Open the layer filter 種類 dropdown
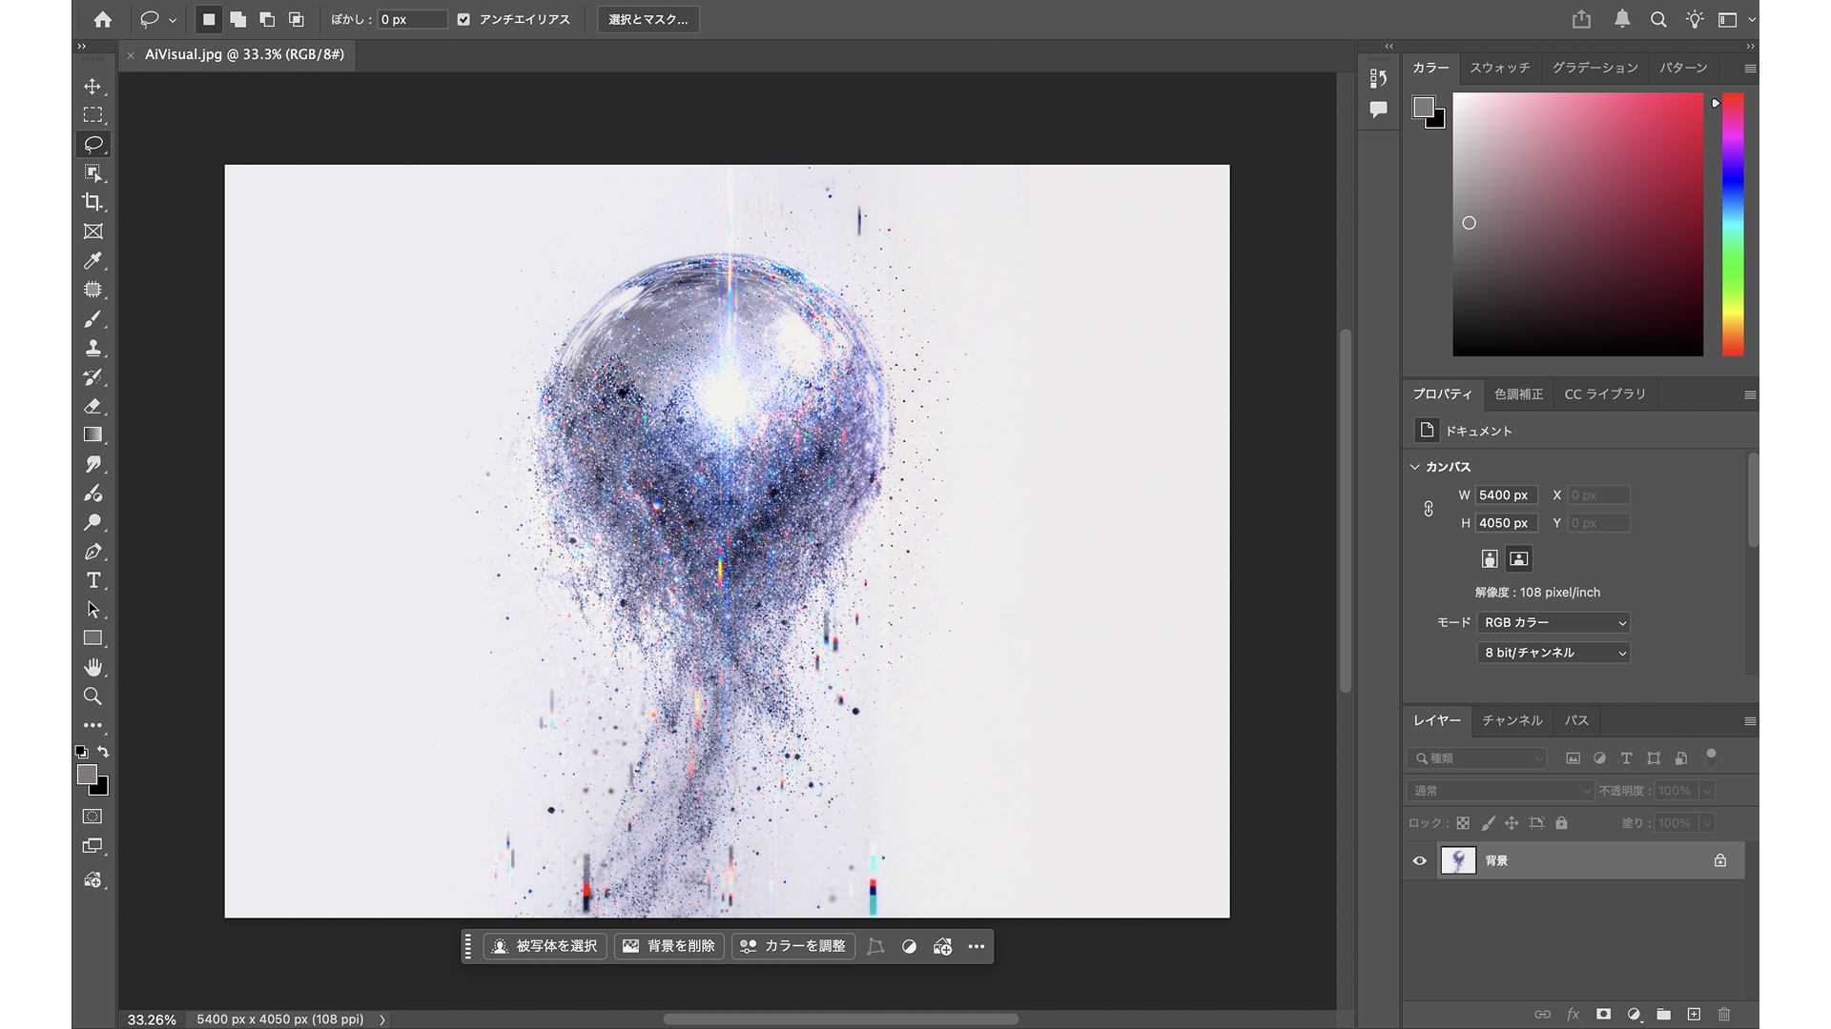The height and width of the screenshot is (1029, 1831). tap(1476, 758)
